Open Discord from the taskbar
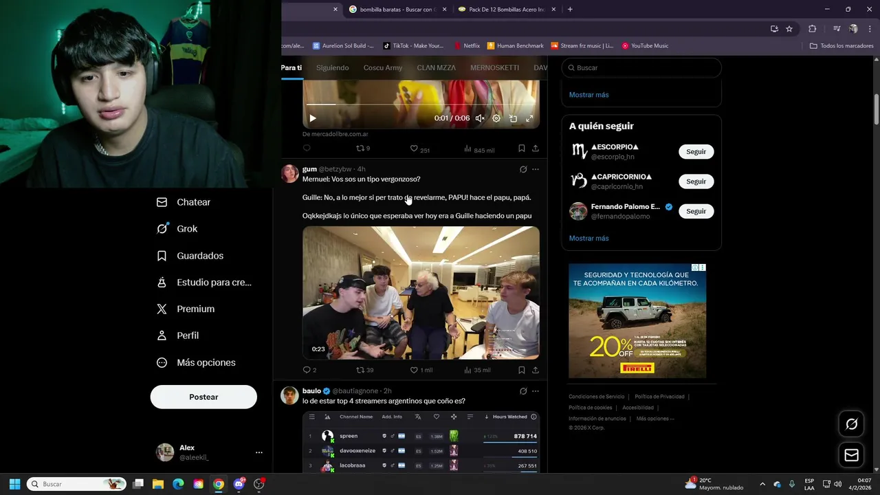 [x=239, y=484]
